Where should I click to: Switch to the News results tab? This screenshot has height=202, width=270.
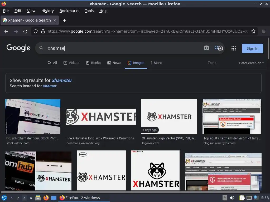click(114, 63)
